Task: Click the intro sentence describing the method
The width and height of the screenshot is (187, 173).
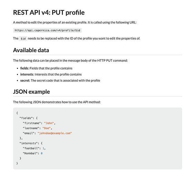Action: (x=75, y=22)
